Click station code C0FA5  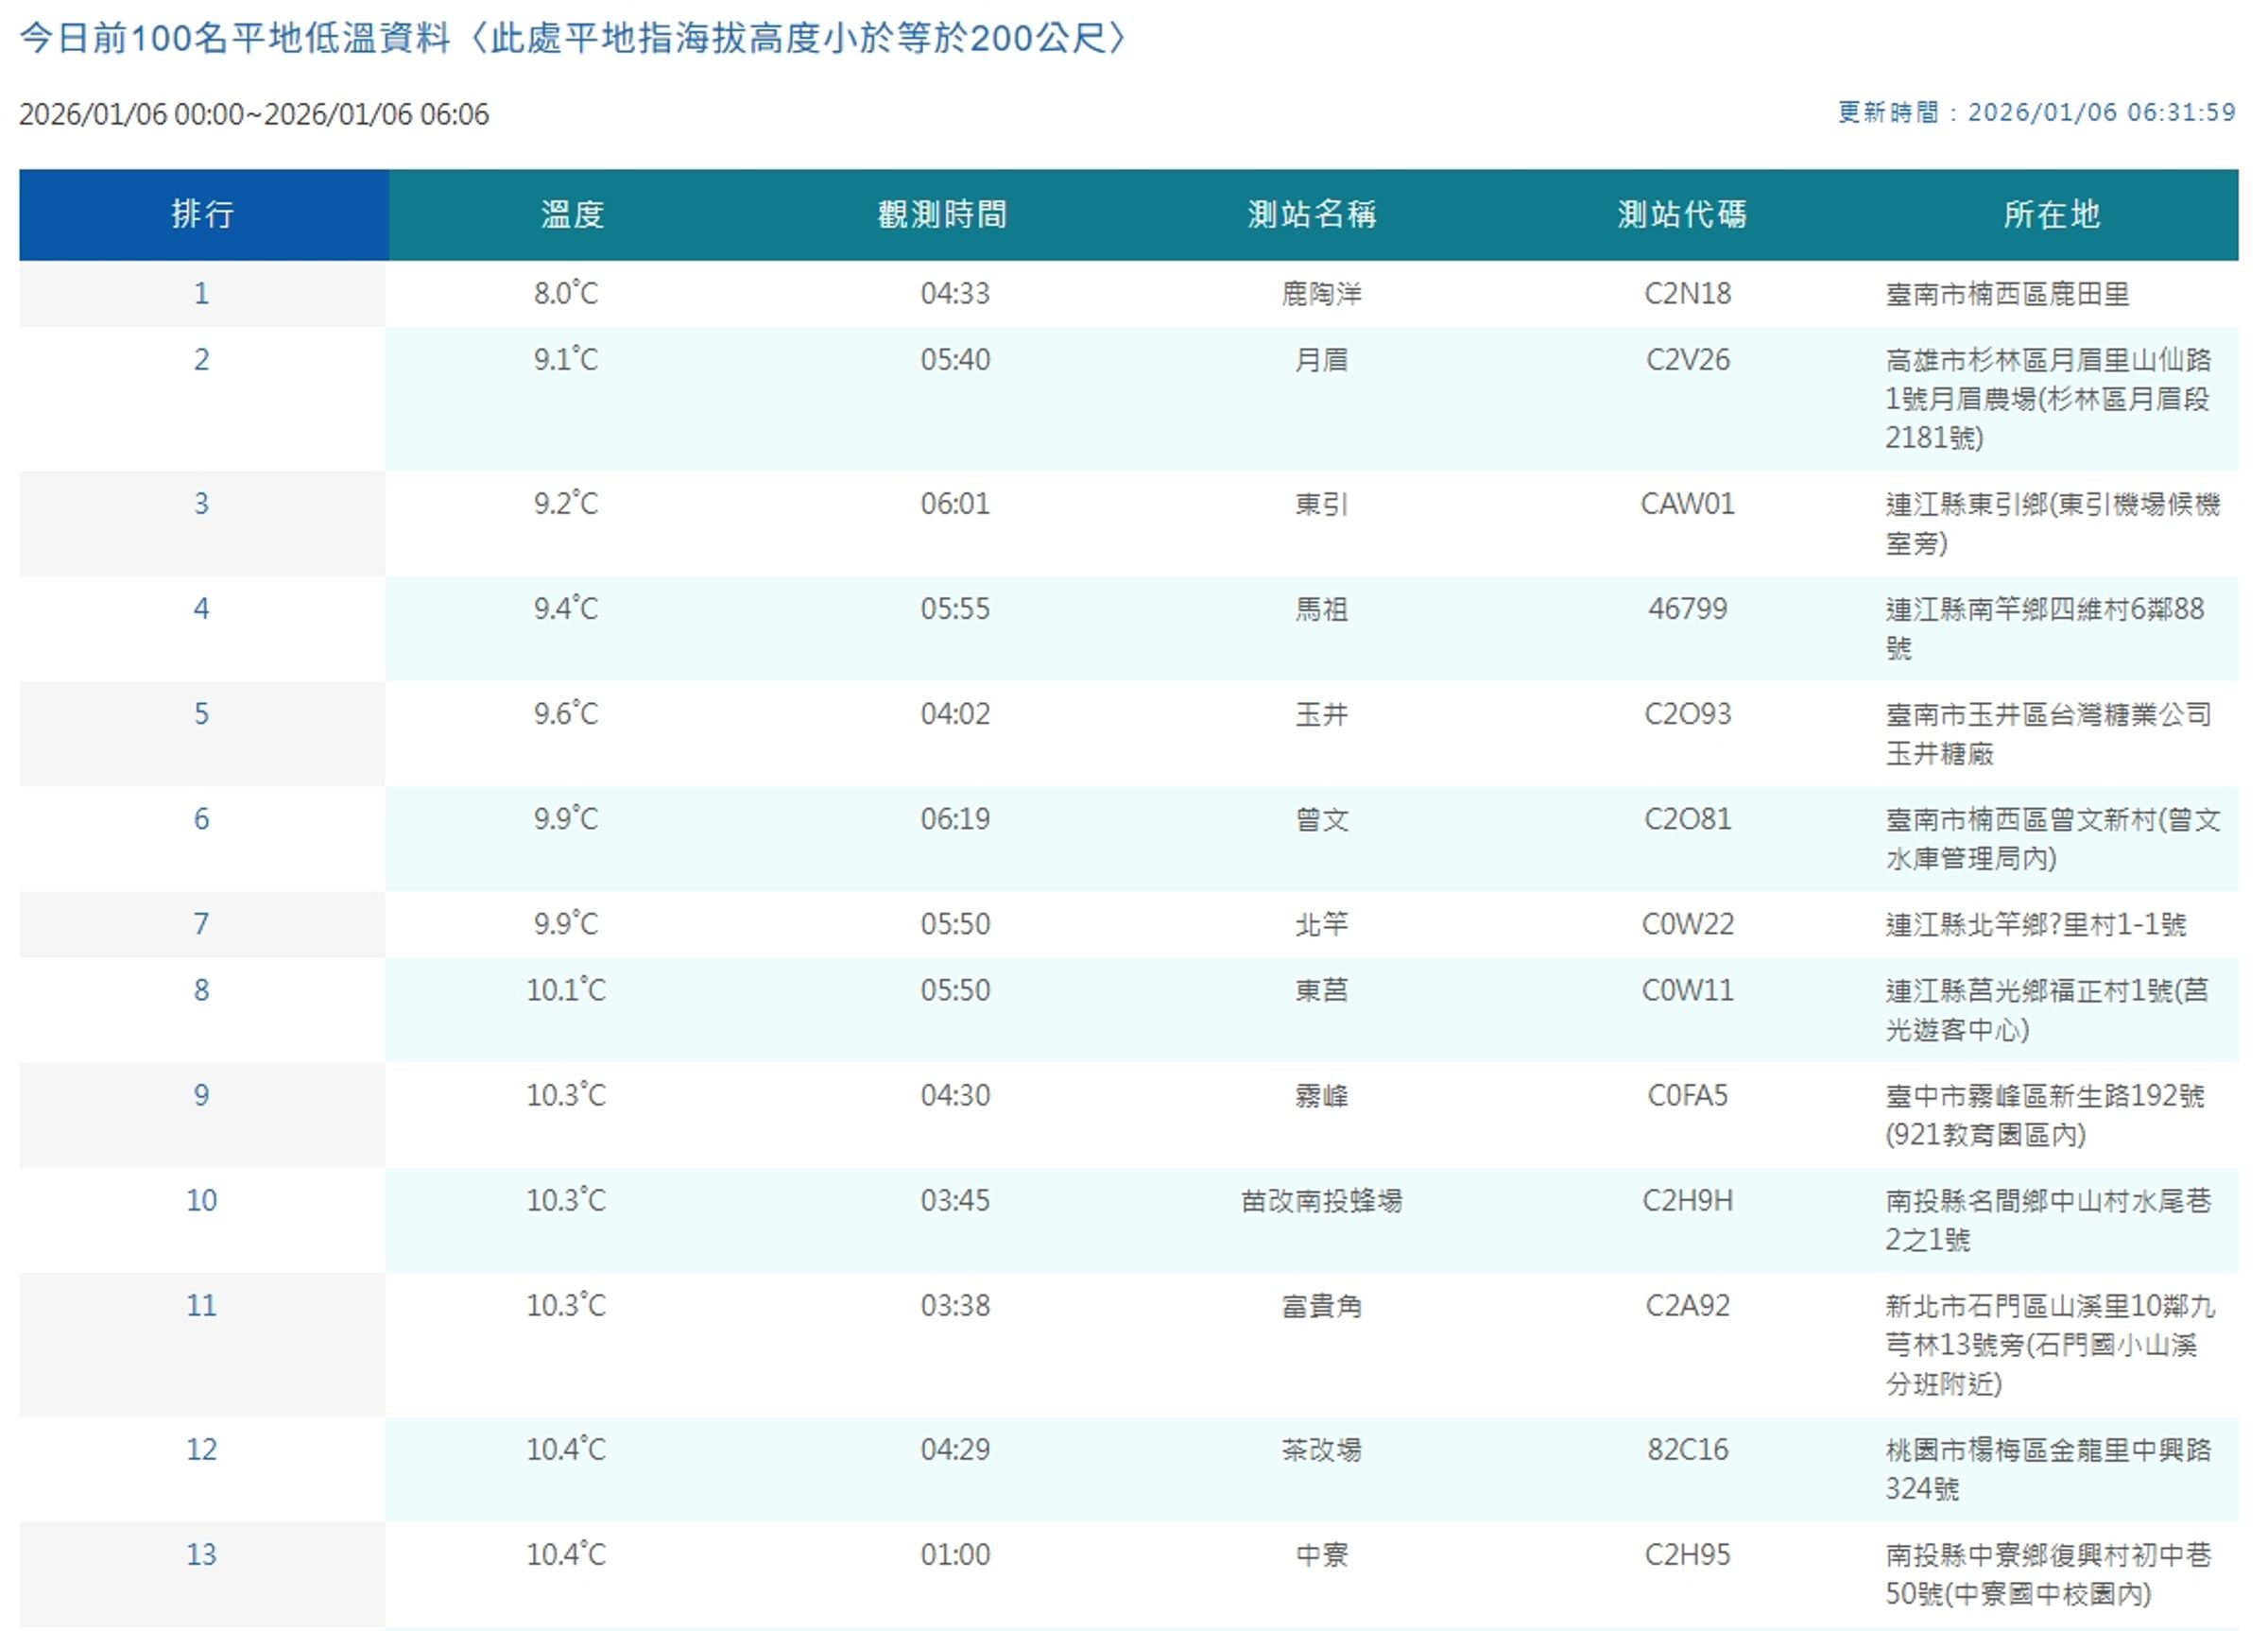pyautogui.click(x=1688, y=1095)
